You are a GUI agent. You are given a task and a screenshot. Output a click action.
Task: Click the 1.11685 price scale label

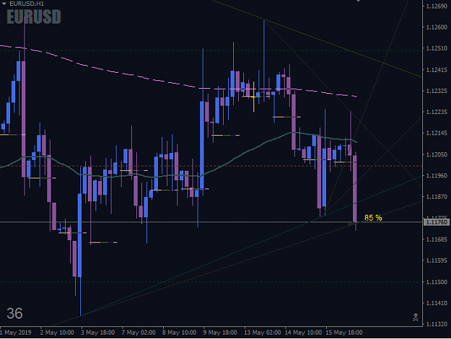tap(437, 239)
